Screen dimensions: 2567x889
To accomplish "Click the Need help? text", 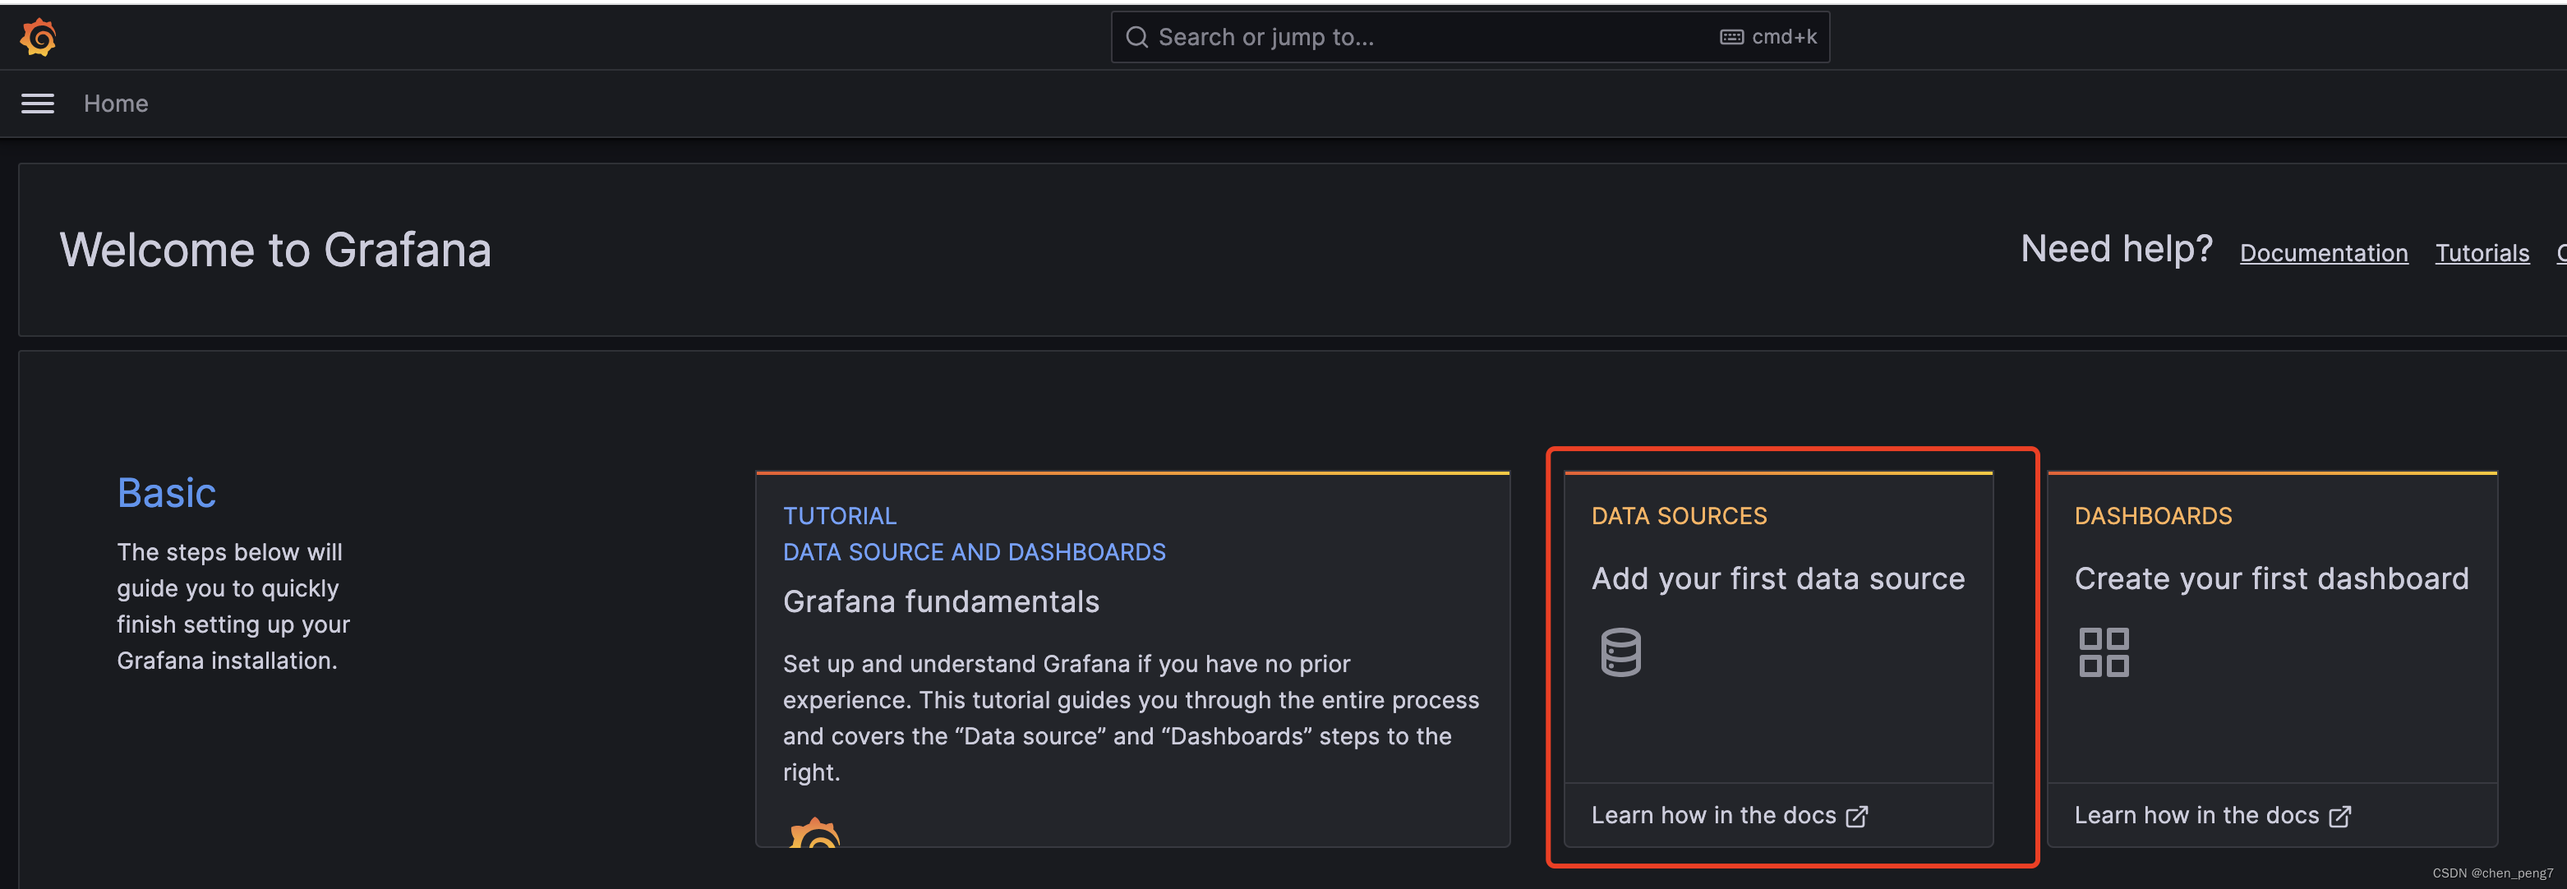I will click(x=2117, y=248).
